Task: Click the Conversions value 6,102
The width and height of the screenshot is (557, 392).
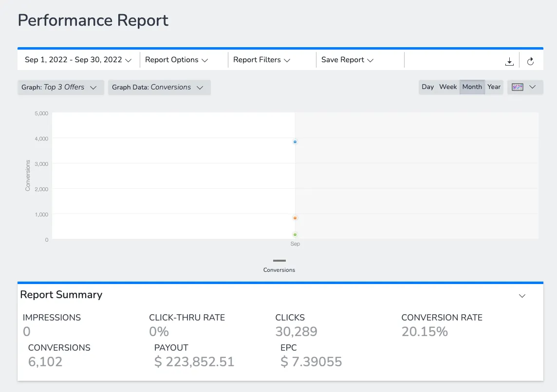Action: [45, 361]
